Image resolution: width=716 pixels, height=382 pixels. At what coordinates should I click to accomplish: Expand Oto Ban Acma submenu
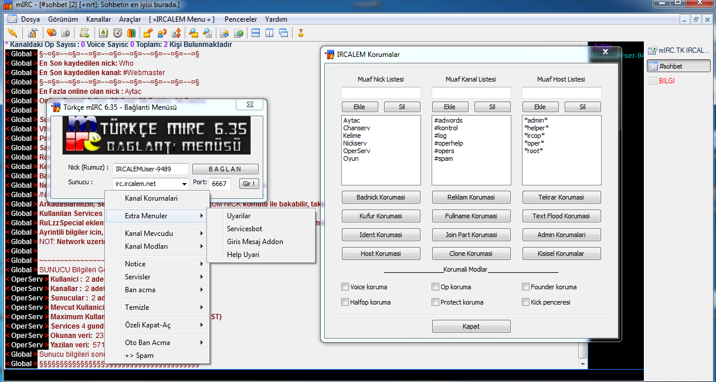point(157,343)
